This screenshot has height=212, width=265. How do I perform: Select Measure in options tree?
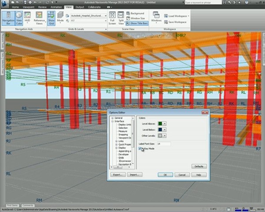tap(123, 131)
